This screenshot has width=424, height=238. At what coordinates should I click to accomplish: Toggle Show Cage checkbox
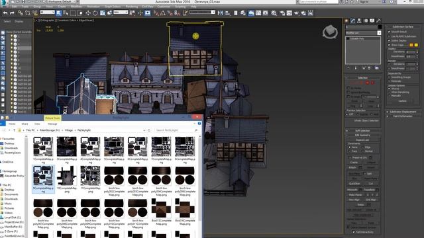tap(389, 45)
